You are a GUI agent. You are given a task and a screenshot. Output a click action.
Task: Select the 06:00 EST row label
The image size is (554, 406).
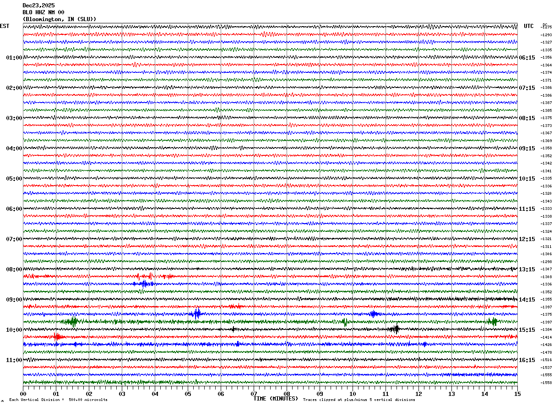(14, 209)
